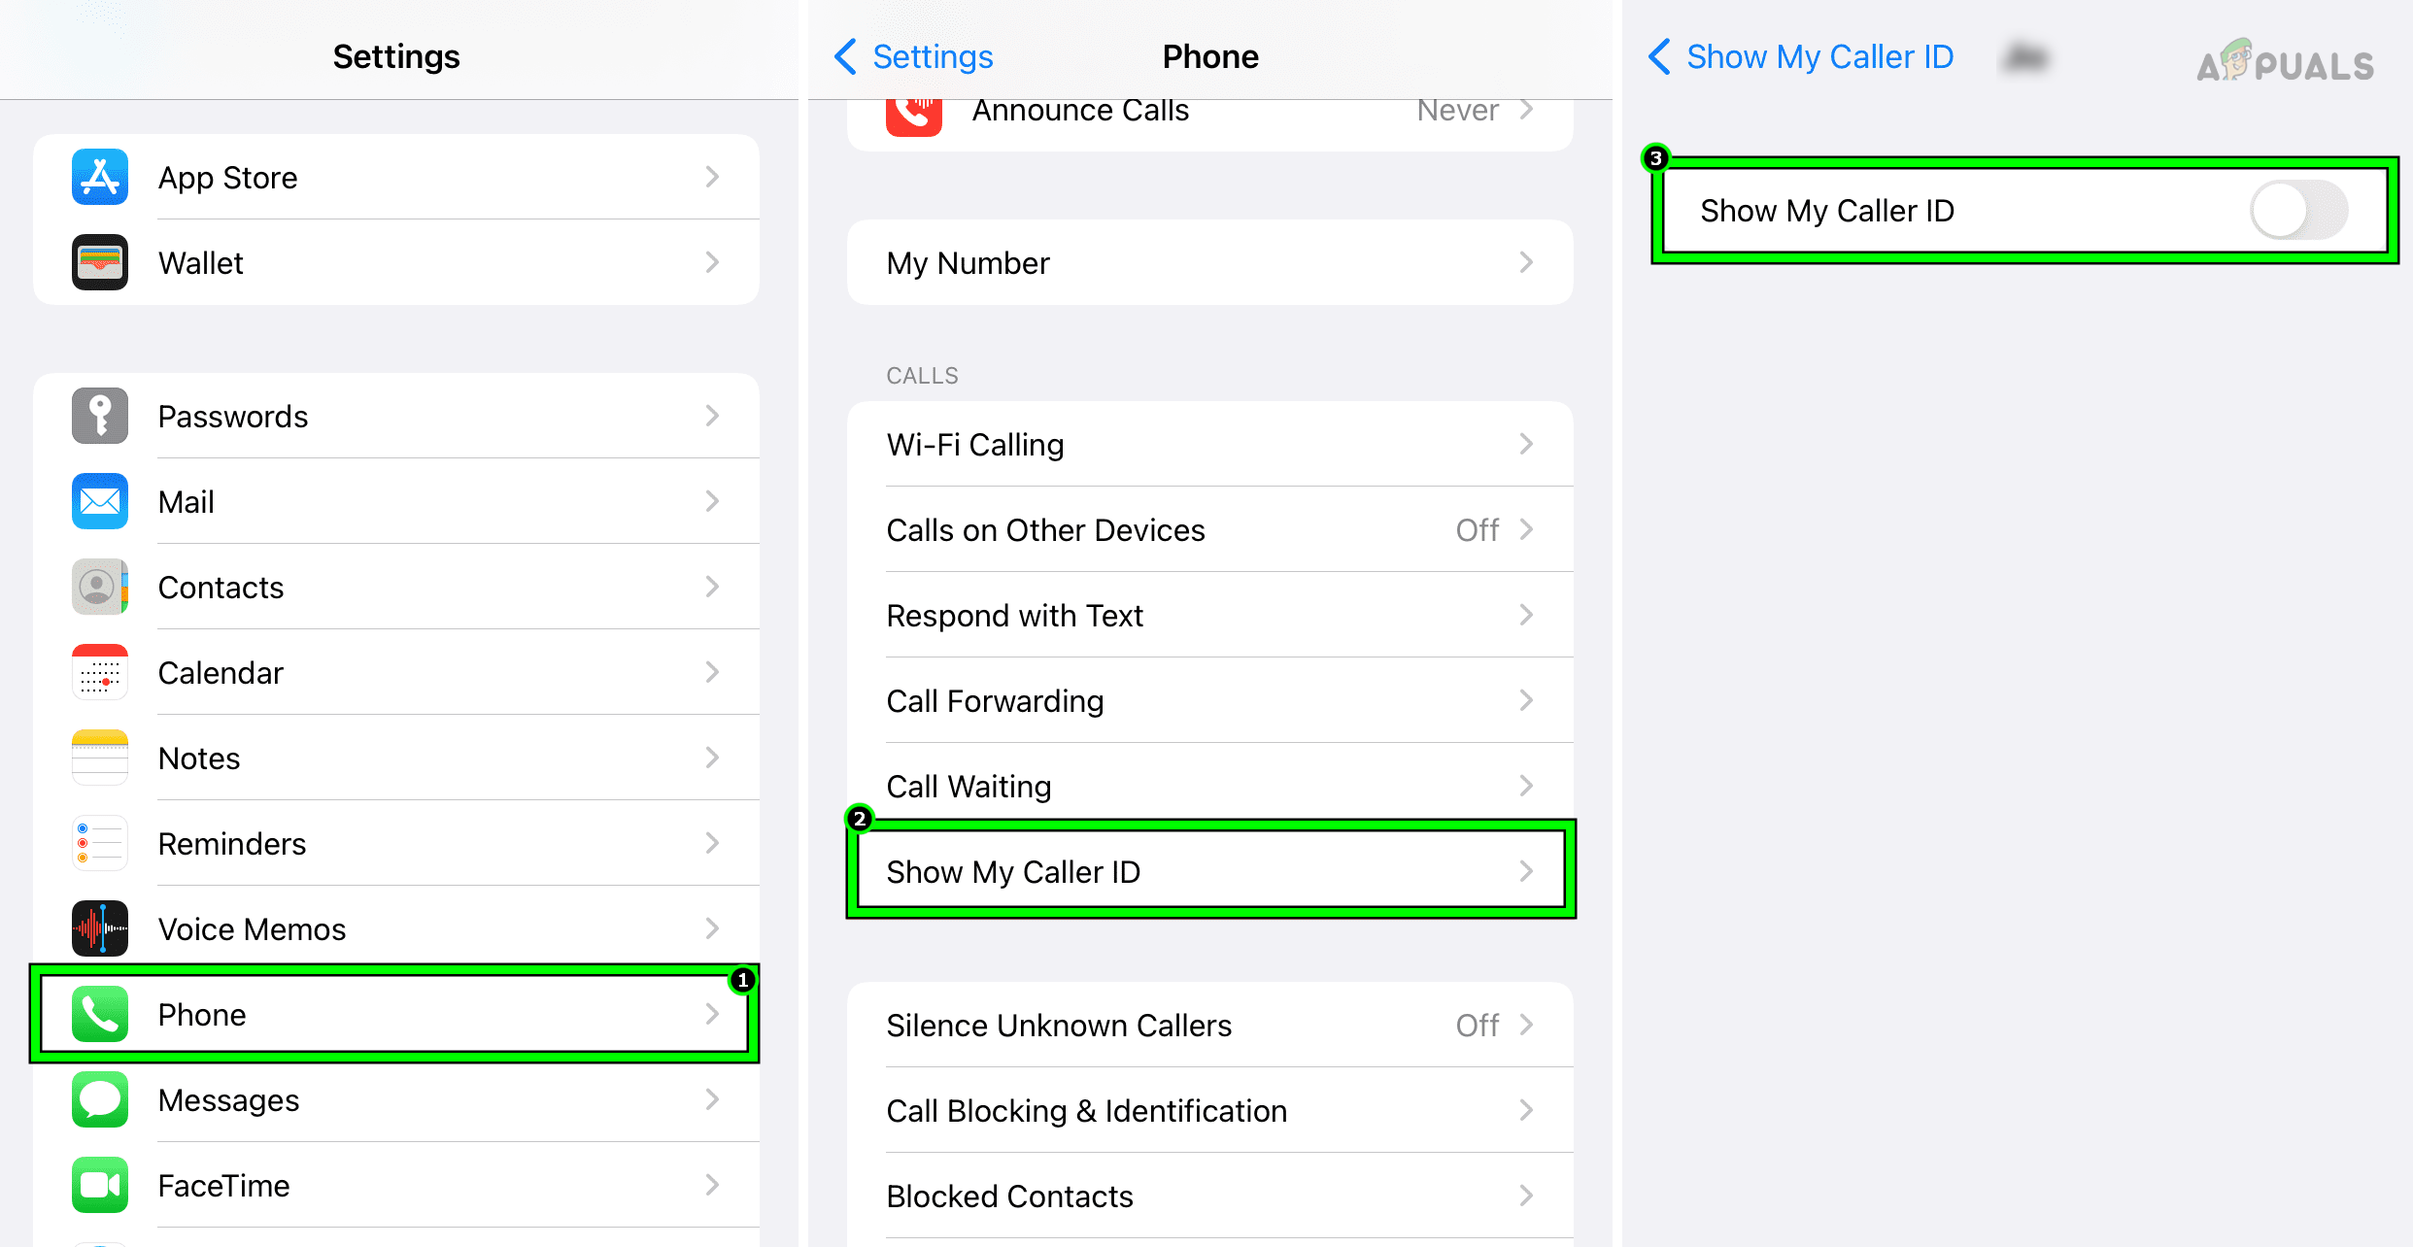Select the green Phone icon

coord(99,1014)
